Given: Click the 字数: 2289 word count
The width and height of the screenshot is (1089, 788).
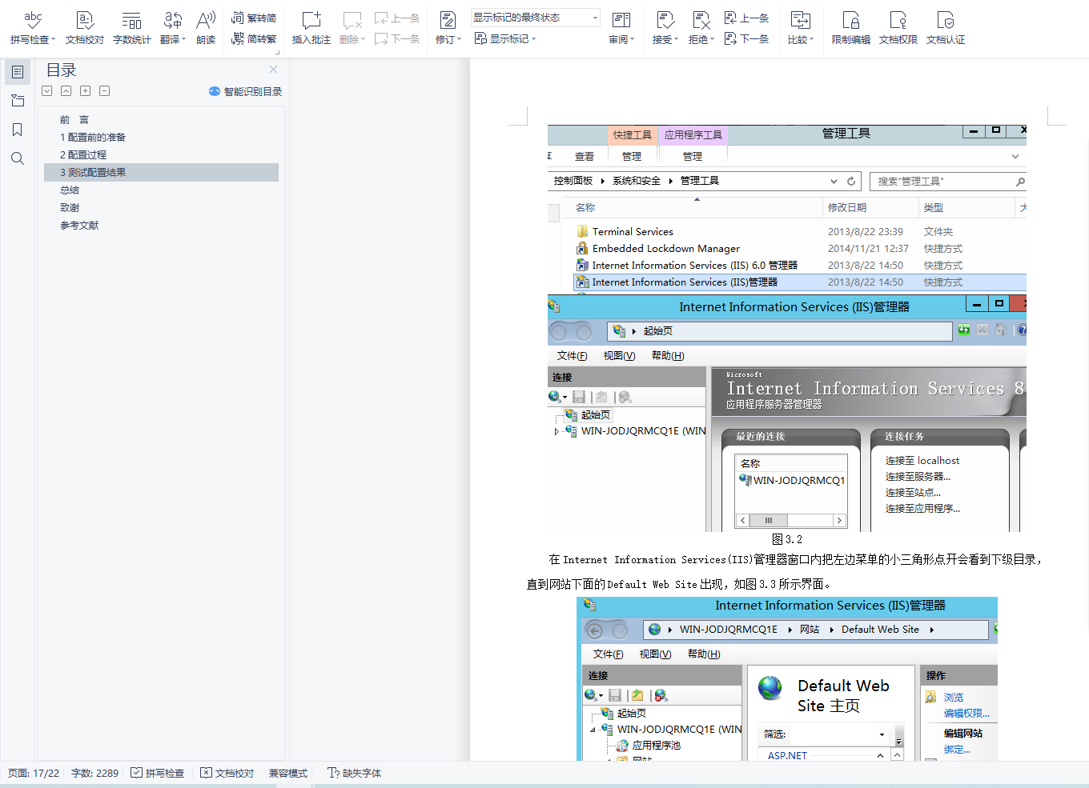Looking at the screenshot, I should click(x=94, y=773).
